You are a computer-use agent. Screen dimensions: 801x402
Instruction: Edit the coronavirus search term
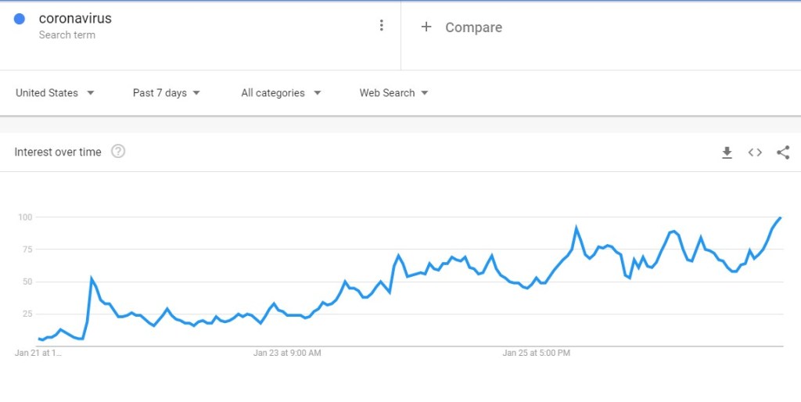pos(75,19)
